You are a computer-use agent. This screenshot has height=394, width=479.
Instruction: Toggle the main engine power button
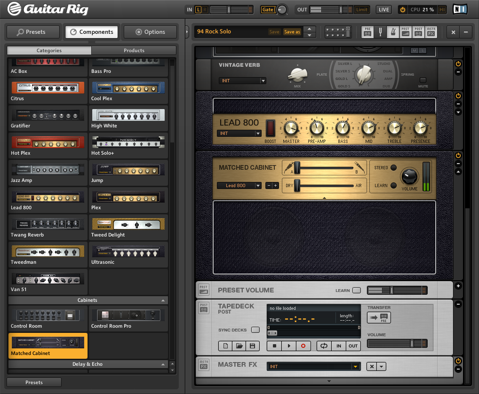(403, 9)
